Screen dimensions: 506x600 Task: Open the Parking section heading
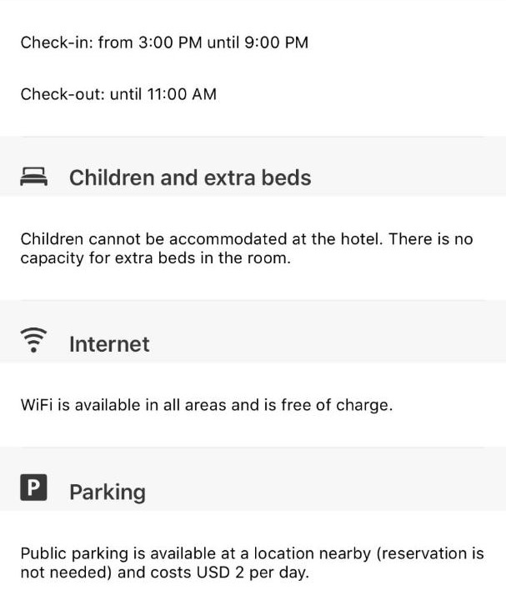108,492
